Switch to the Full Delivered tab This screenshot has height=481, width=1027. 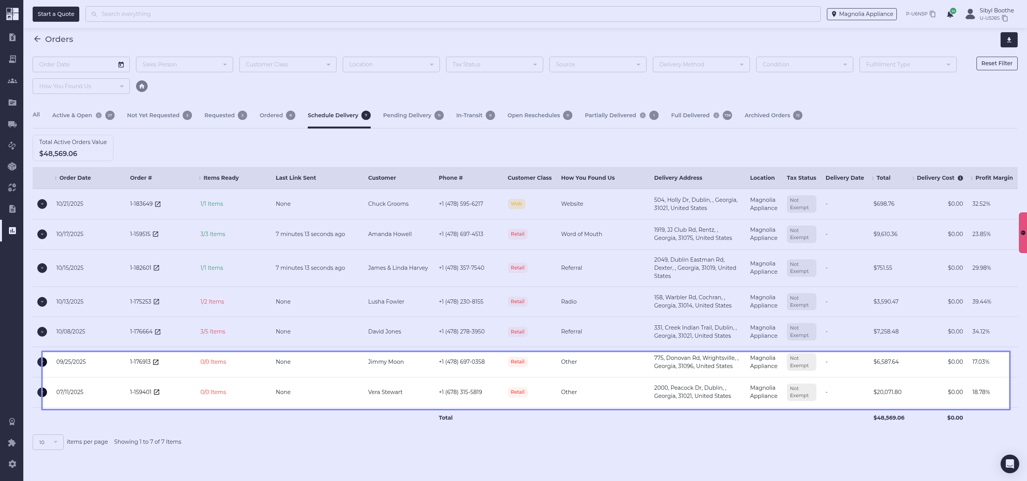point(690,115)
